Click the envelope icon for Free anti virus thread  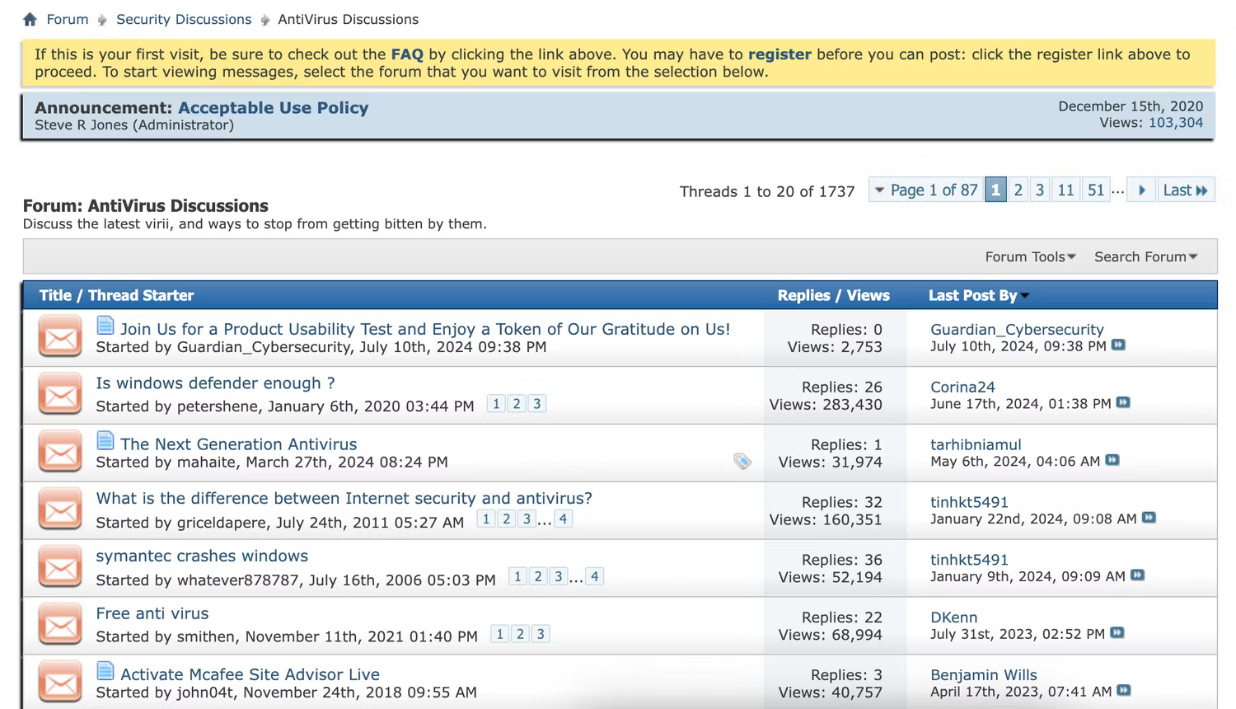coord(59,625)
